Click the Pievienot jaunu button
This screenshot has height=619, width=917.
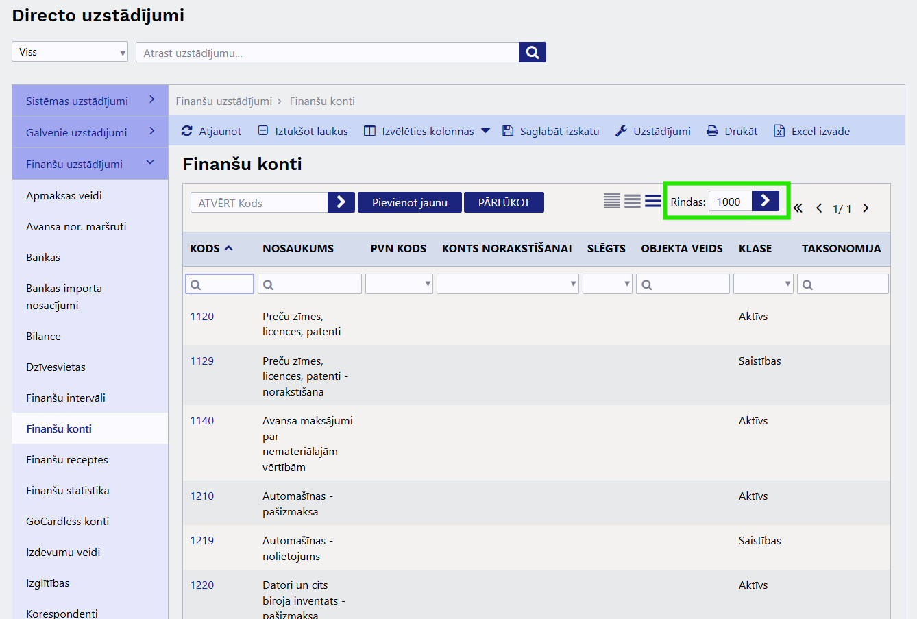[409, 202]
